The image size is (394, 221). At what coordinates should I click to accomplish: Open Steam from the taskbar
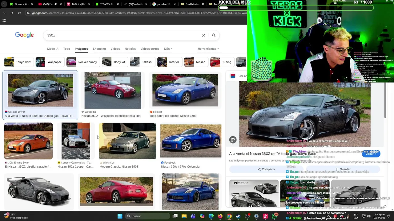(x=238, y=216)
